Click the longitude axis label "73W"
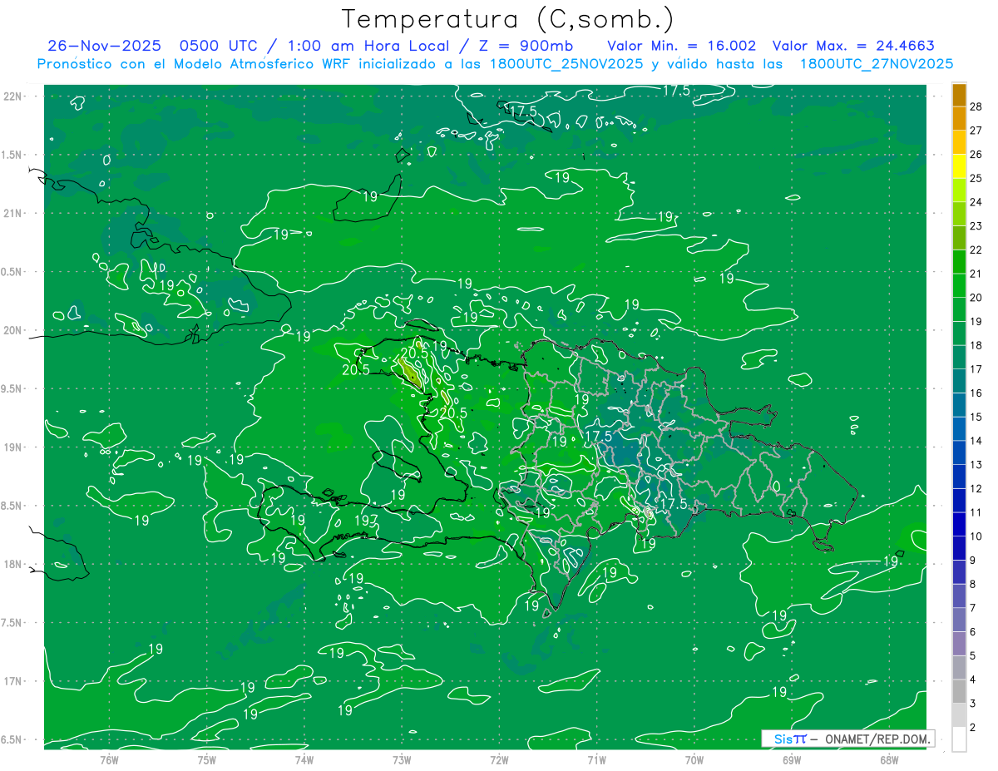The height and width of the screenshot is (771, 998). [x=402, y=759]
